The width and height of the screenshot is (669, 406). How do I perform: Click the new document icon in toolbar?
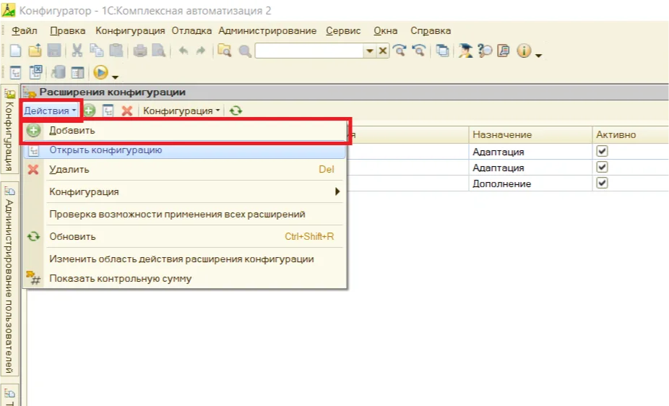pos(15,51)
